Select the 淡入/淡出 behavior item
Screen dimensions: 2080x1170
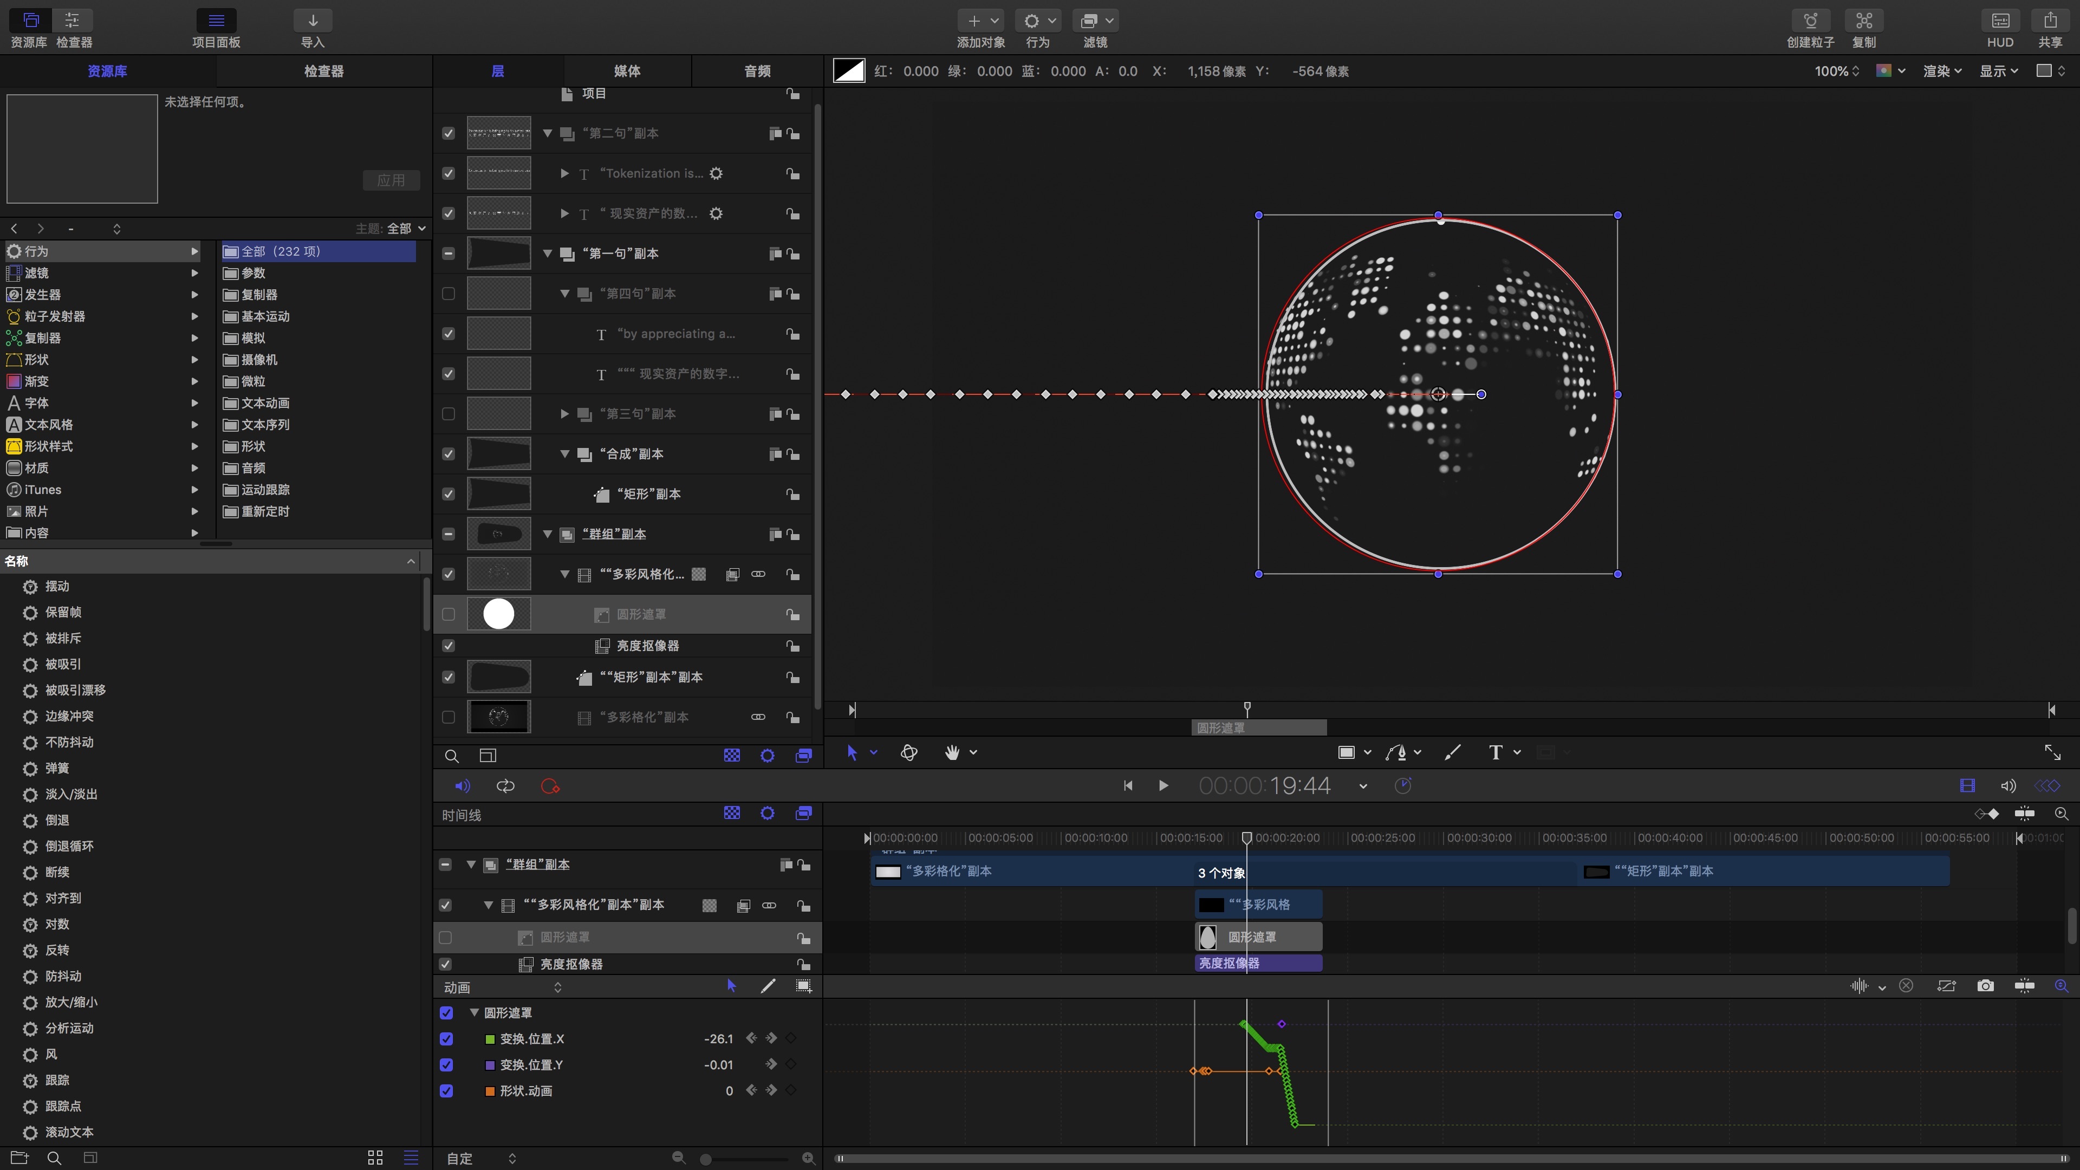tap(71, 795)
